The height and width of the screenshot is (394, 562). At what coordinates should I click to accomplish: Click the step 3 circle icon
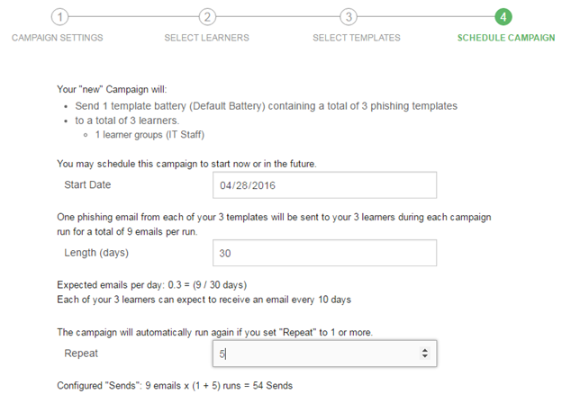348,17
